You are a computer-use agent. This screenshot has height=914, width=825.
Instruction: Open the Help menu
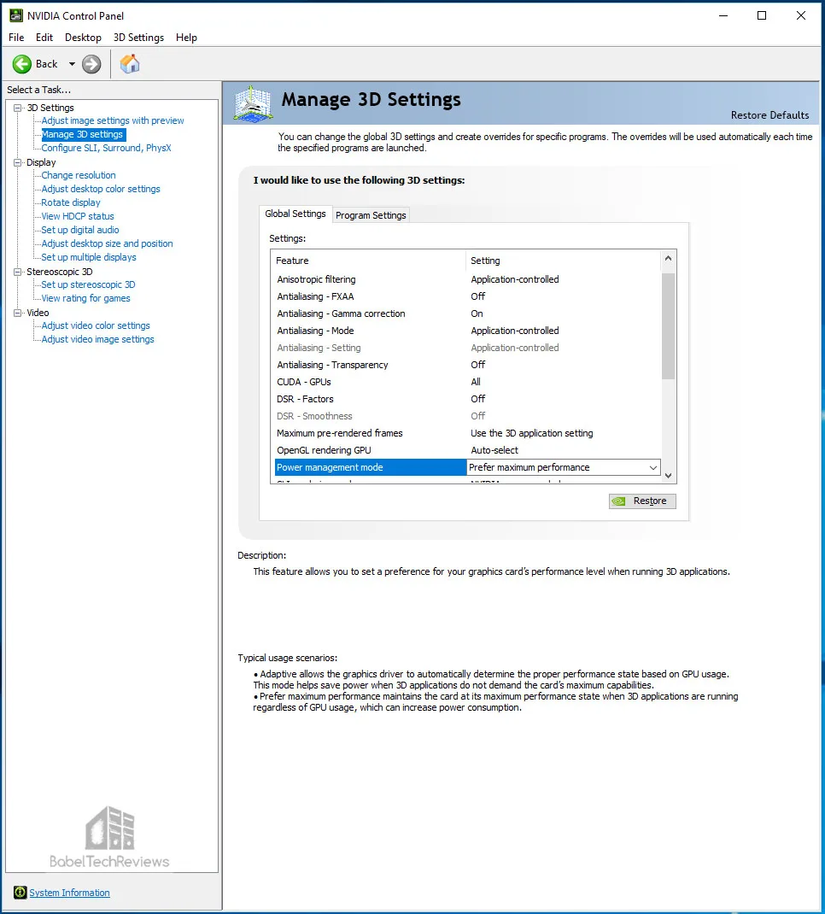pos(186,38)
